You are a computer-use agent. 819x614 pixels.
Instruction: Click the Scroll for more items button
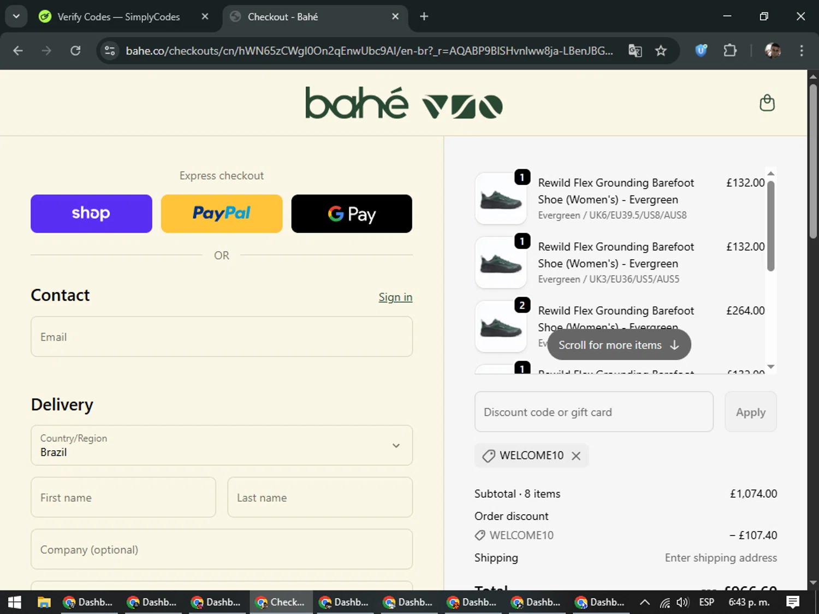(x=619, y=345)
